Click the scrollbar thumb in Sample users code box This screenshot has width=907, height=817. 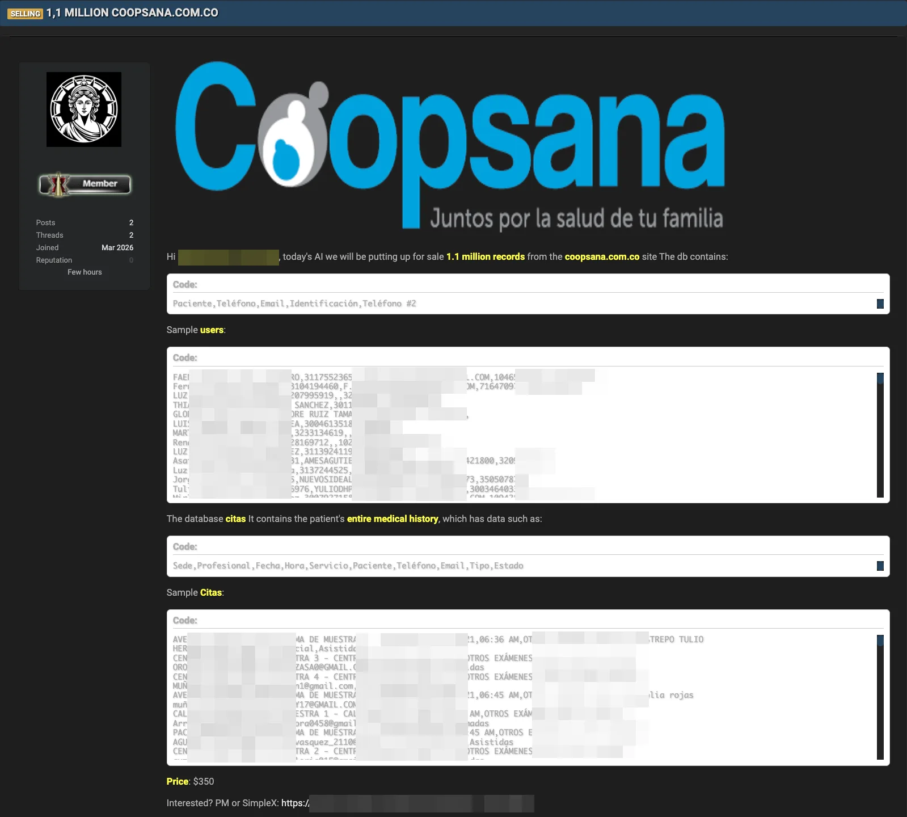point(880,378)
